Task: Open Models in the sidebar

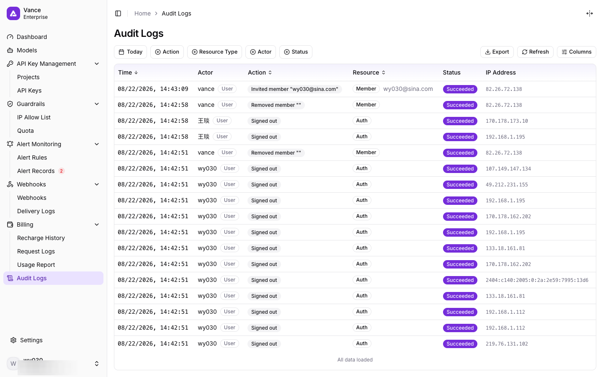Action: [x=53, y=50]
